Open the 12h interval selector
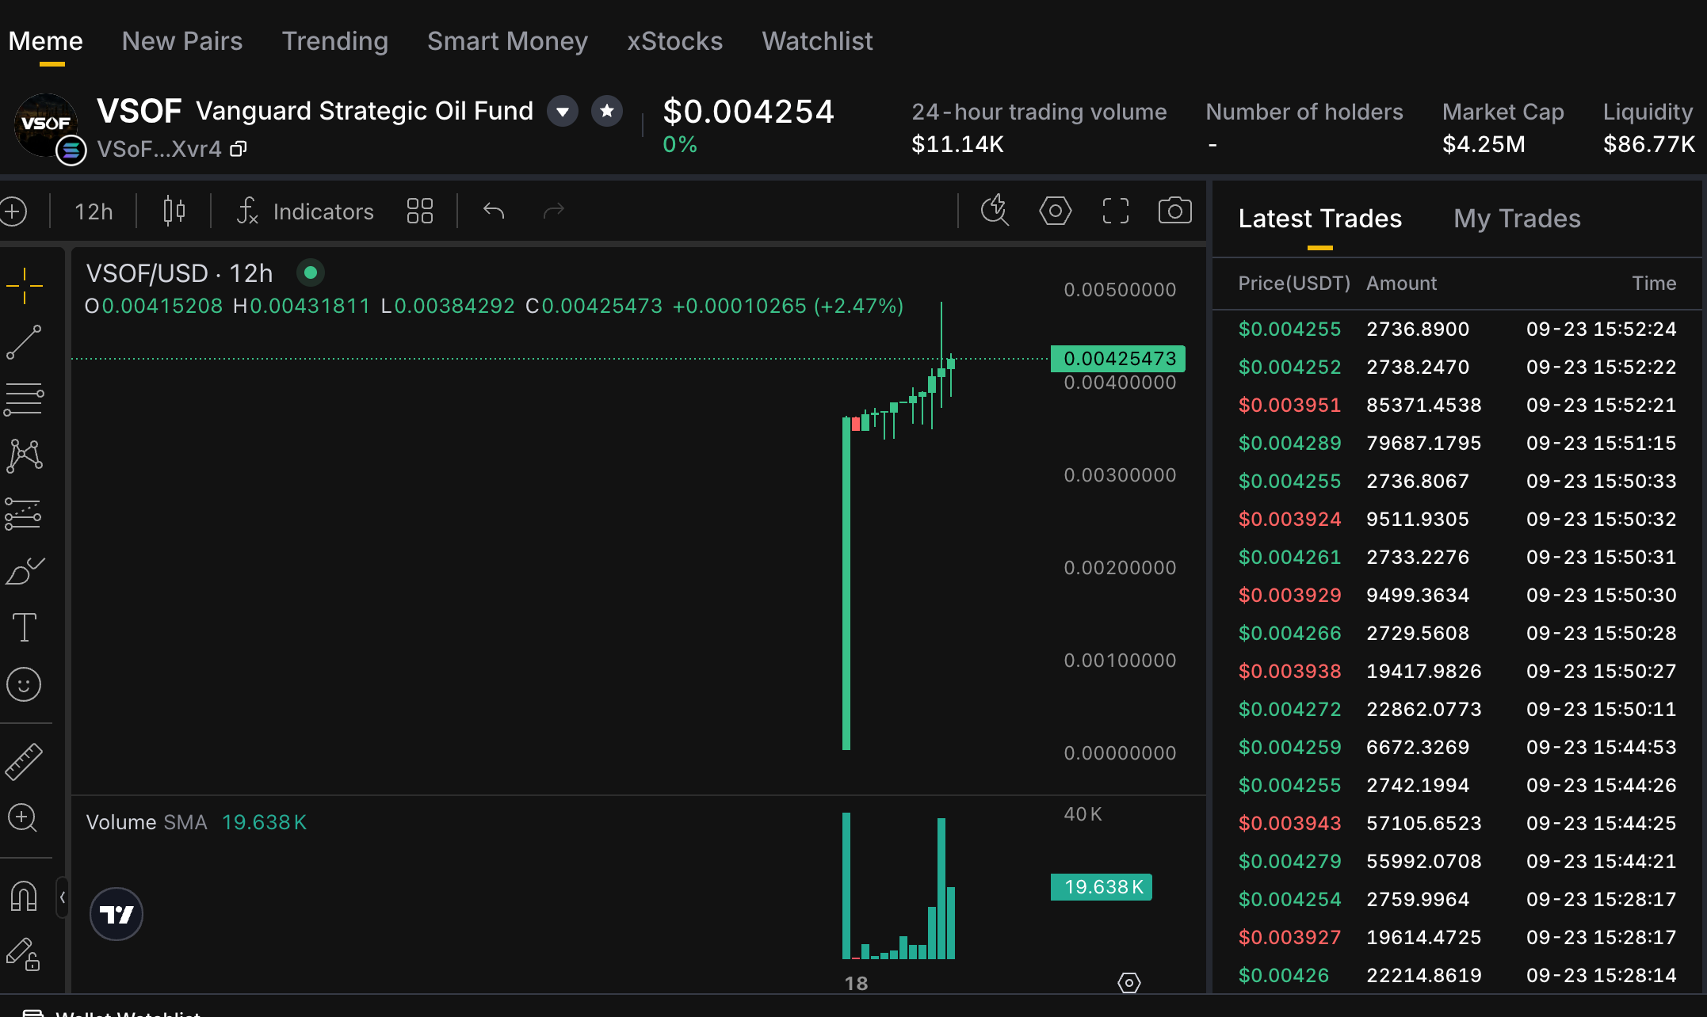Image resolution: width=1707 pixels, height=1017 pixels. 94,211
